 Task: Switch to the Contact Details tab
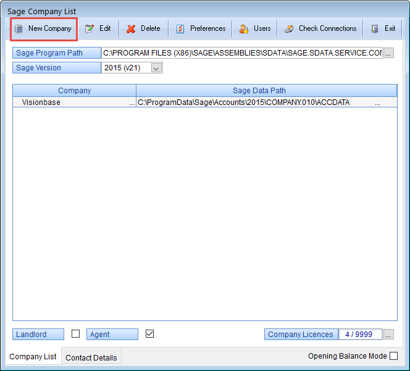pyautogui.click(x=91, y=357)
